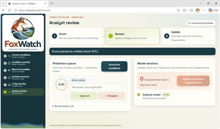Click the FoxWatch fox logo
The image size is (220, 129).
point(23,28)
